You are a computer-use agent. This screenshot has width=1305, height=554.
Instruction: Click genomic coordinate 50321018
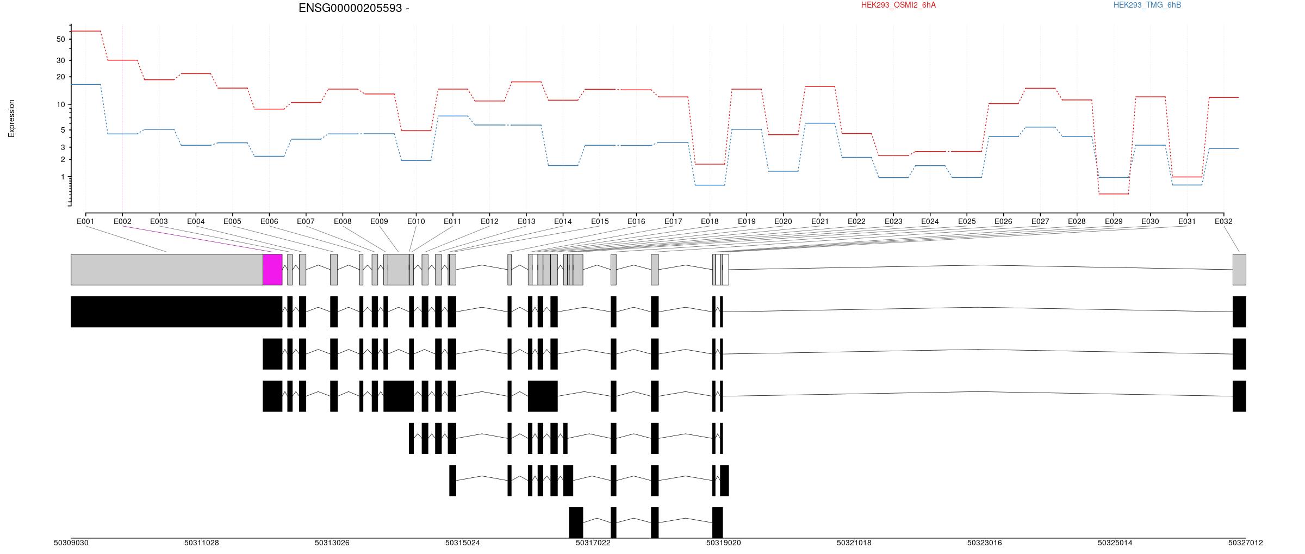click(854, 543)
